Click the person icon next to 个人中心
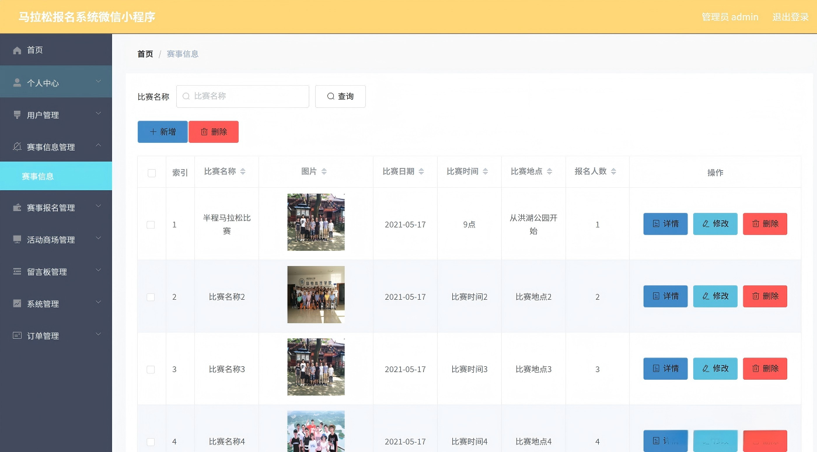 (18, 83)
